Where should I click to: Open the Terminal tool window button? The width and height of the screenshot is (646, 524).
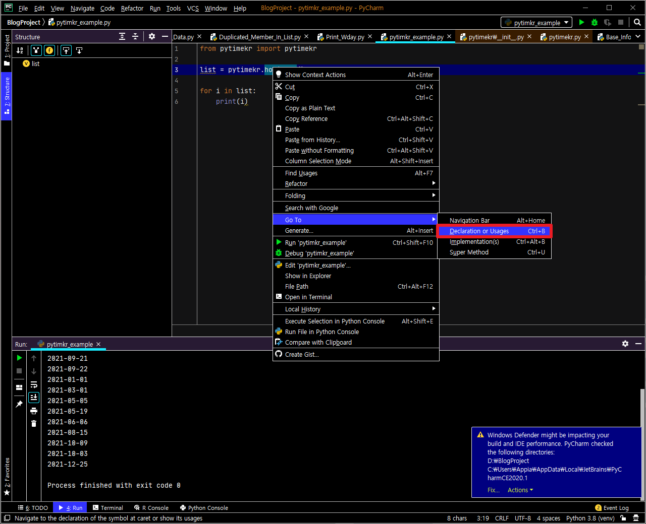pos(108,508)
